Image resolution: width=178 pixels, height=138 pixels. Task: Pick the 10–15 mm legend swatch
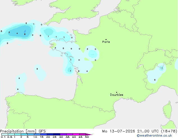[37, 134]
